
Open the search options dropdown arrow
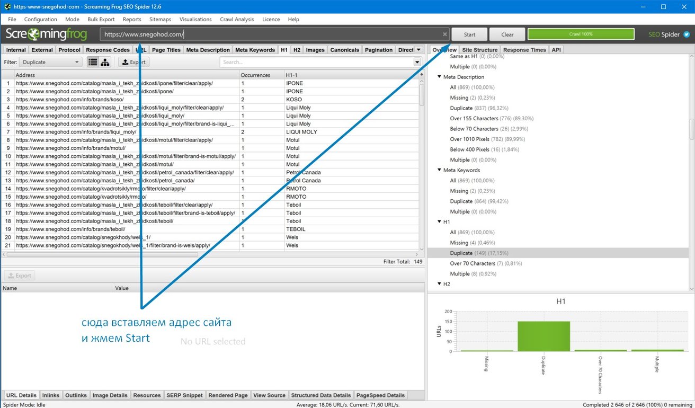[417, 62]
